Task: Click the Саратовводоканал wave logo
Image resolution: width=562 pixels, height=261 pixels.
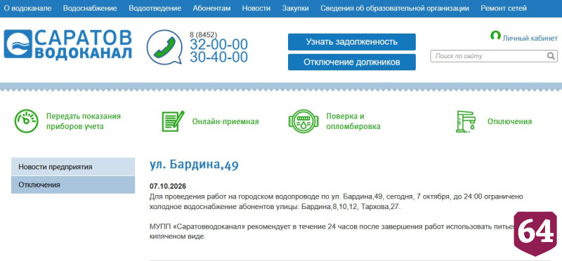Action: (18, 44)
